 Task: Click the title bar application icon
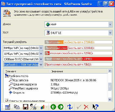click(x=3, y=4)
